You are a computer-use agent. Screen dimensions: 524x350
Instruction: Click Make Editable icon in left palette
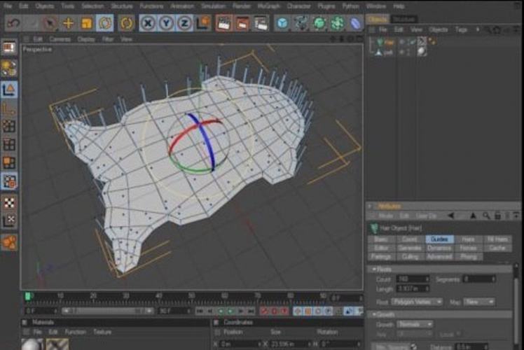[9, 68]
